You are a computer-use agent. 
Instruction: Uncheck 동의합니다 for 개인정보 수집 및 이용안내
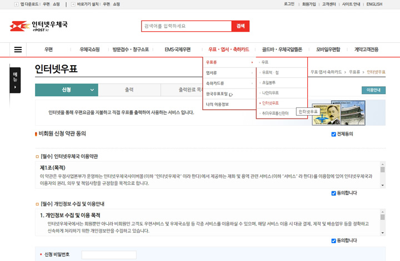click(x=333, y=241)
